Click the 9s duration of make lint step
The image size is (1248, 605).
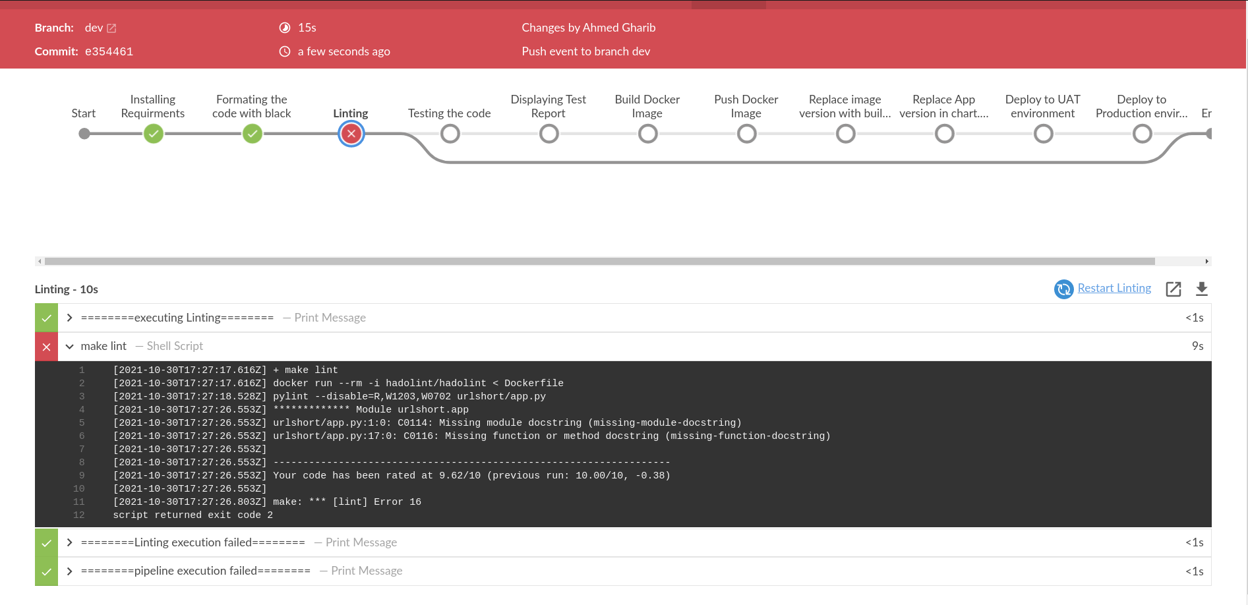click(1197, 346)
